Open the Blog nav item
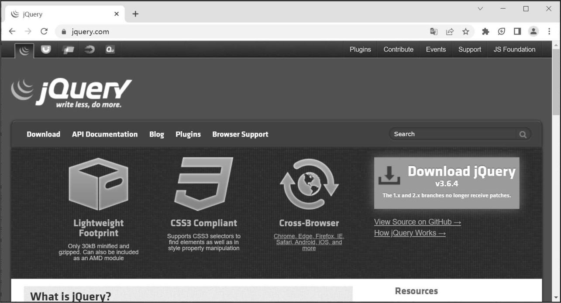561x303 pixels. click(x=157, y=134)
